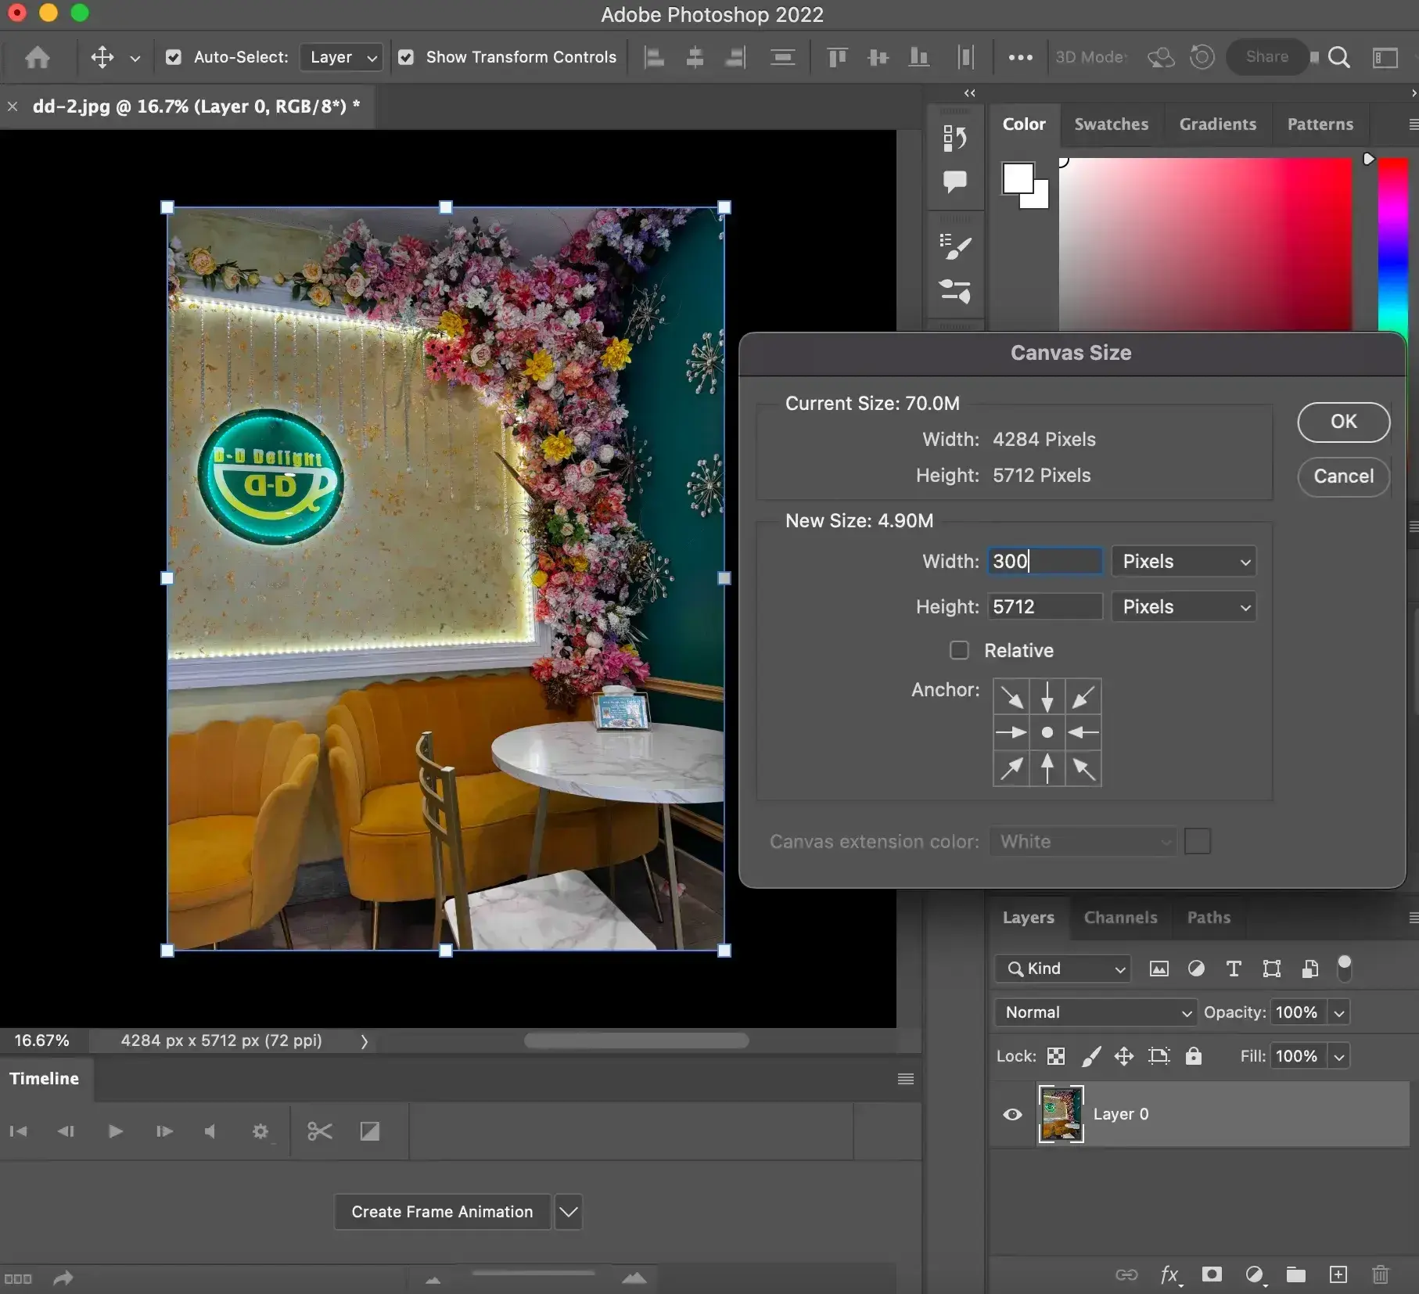
Task: Filter for adjustment layers in Layers panel
Action: (1195, 969)
